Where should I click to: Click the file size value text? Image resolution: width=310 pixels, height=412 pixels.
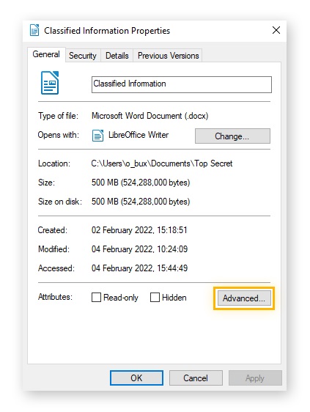[141, 183]
